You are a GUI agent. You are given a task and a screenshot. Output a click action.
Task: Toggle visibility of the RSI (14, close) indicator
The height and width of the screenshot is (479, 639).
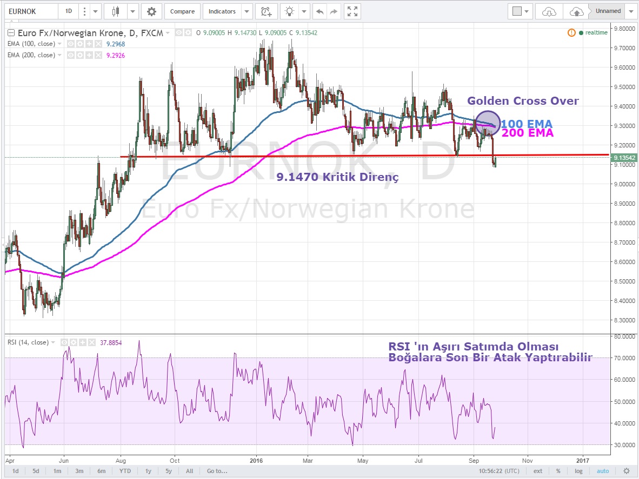click(x=64, y=342)
